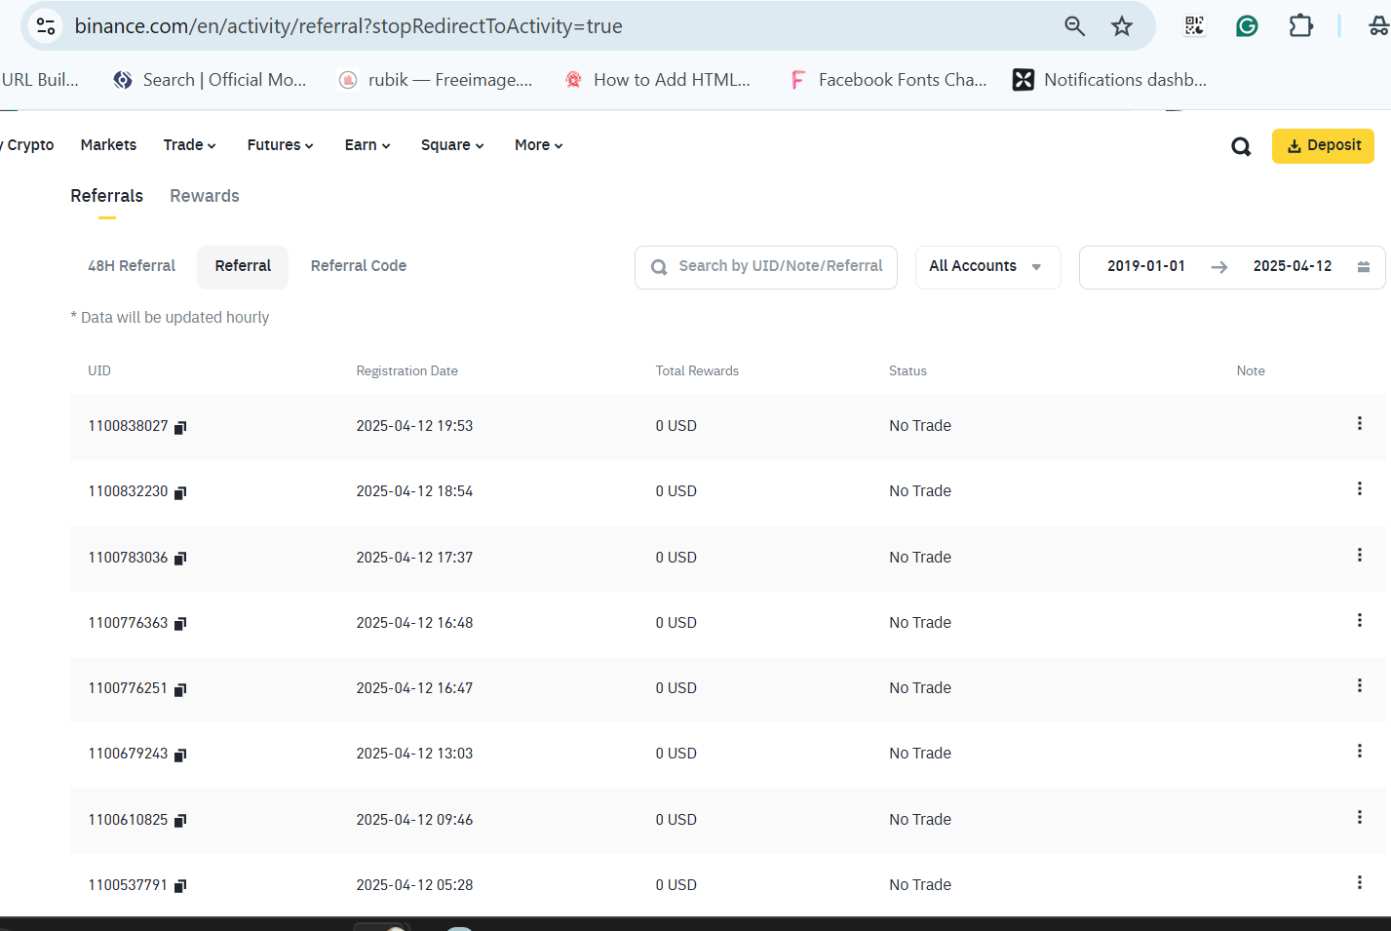Open the 'Search | Official Mo...' bookmark
Screen dimensions: 1391x931
(x=210, y=80)
